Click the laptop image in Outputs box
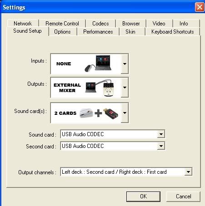Viewport: 205px width, 206px height. click(91, 88)
